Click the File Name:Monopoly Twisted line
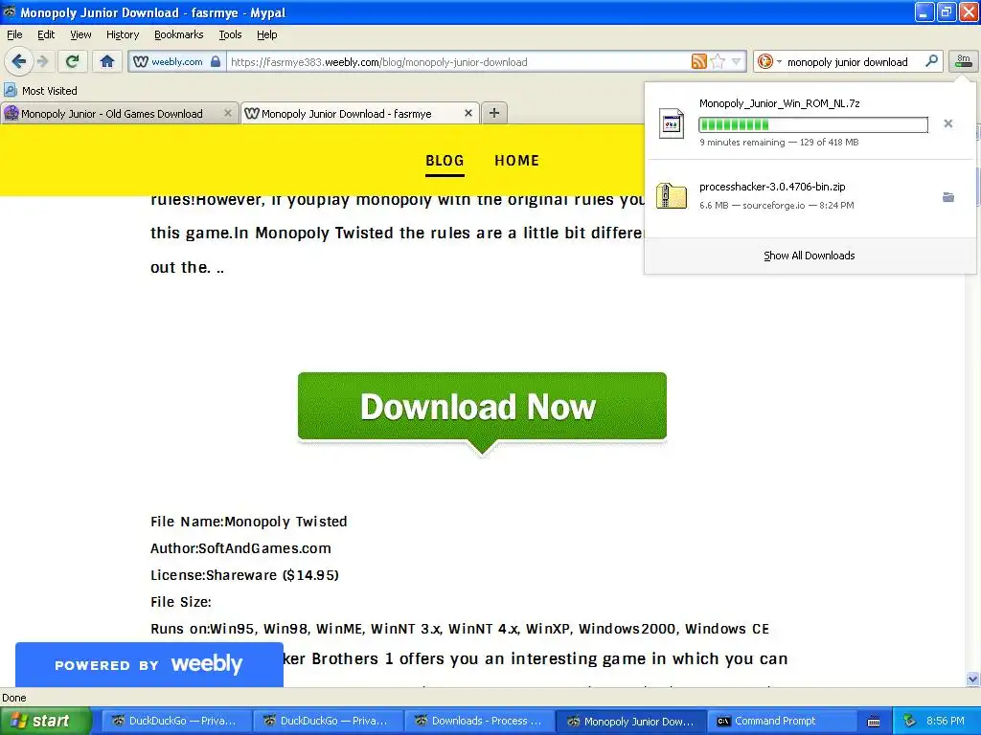981x735 pixels. pos(248,522)
